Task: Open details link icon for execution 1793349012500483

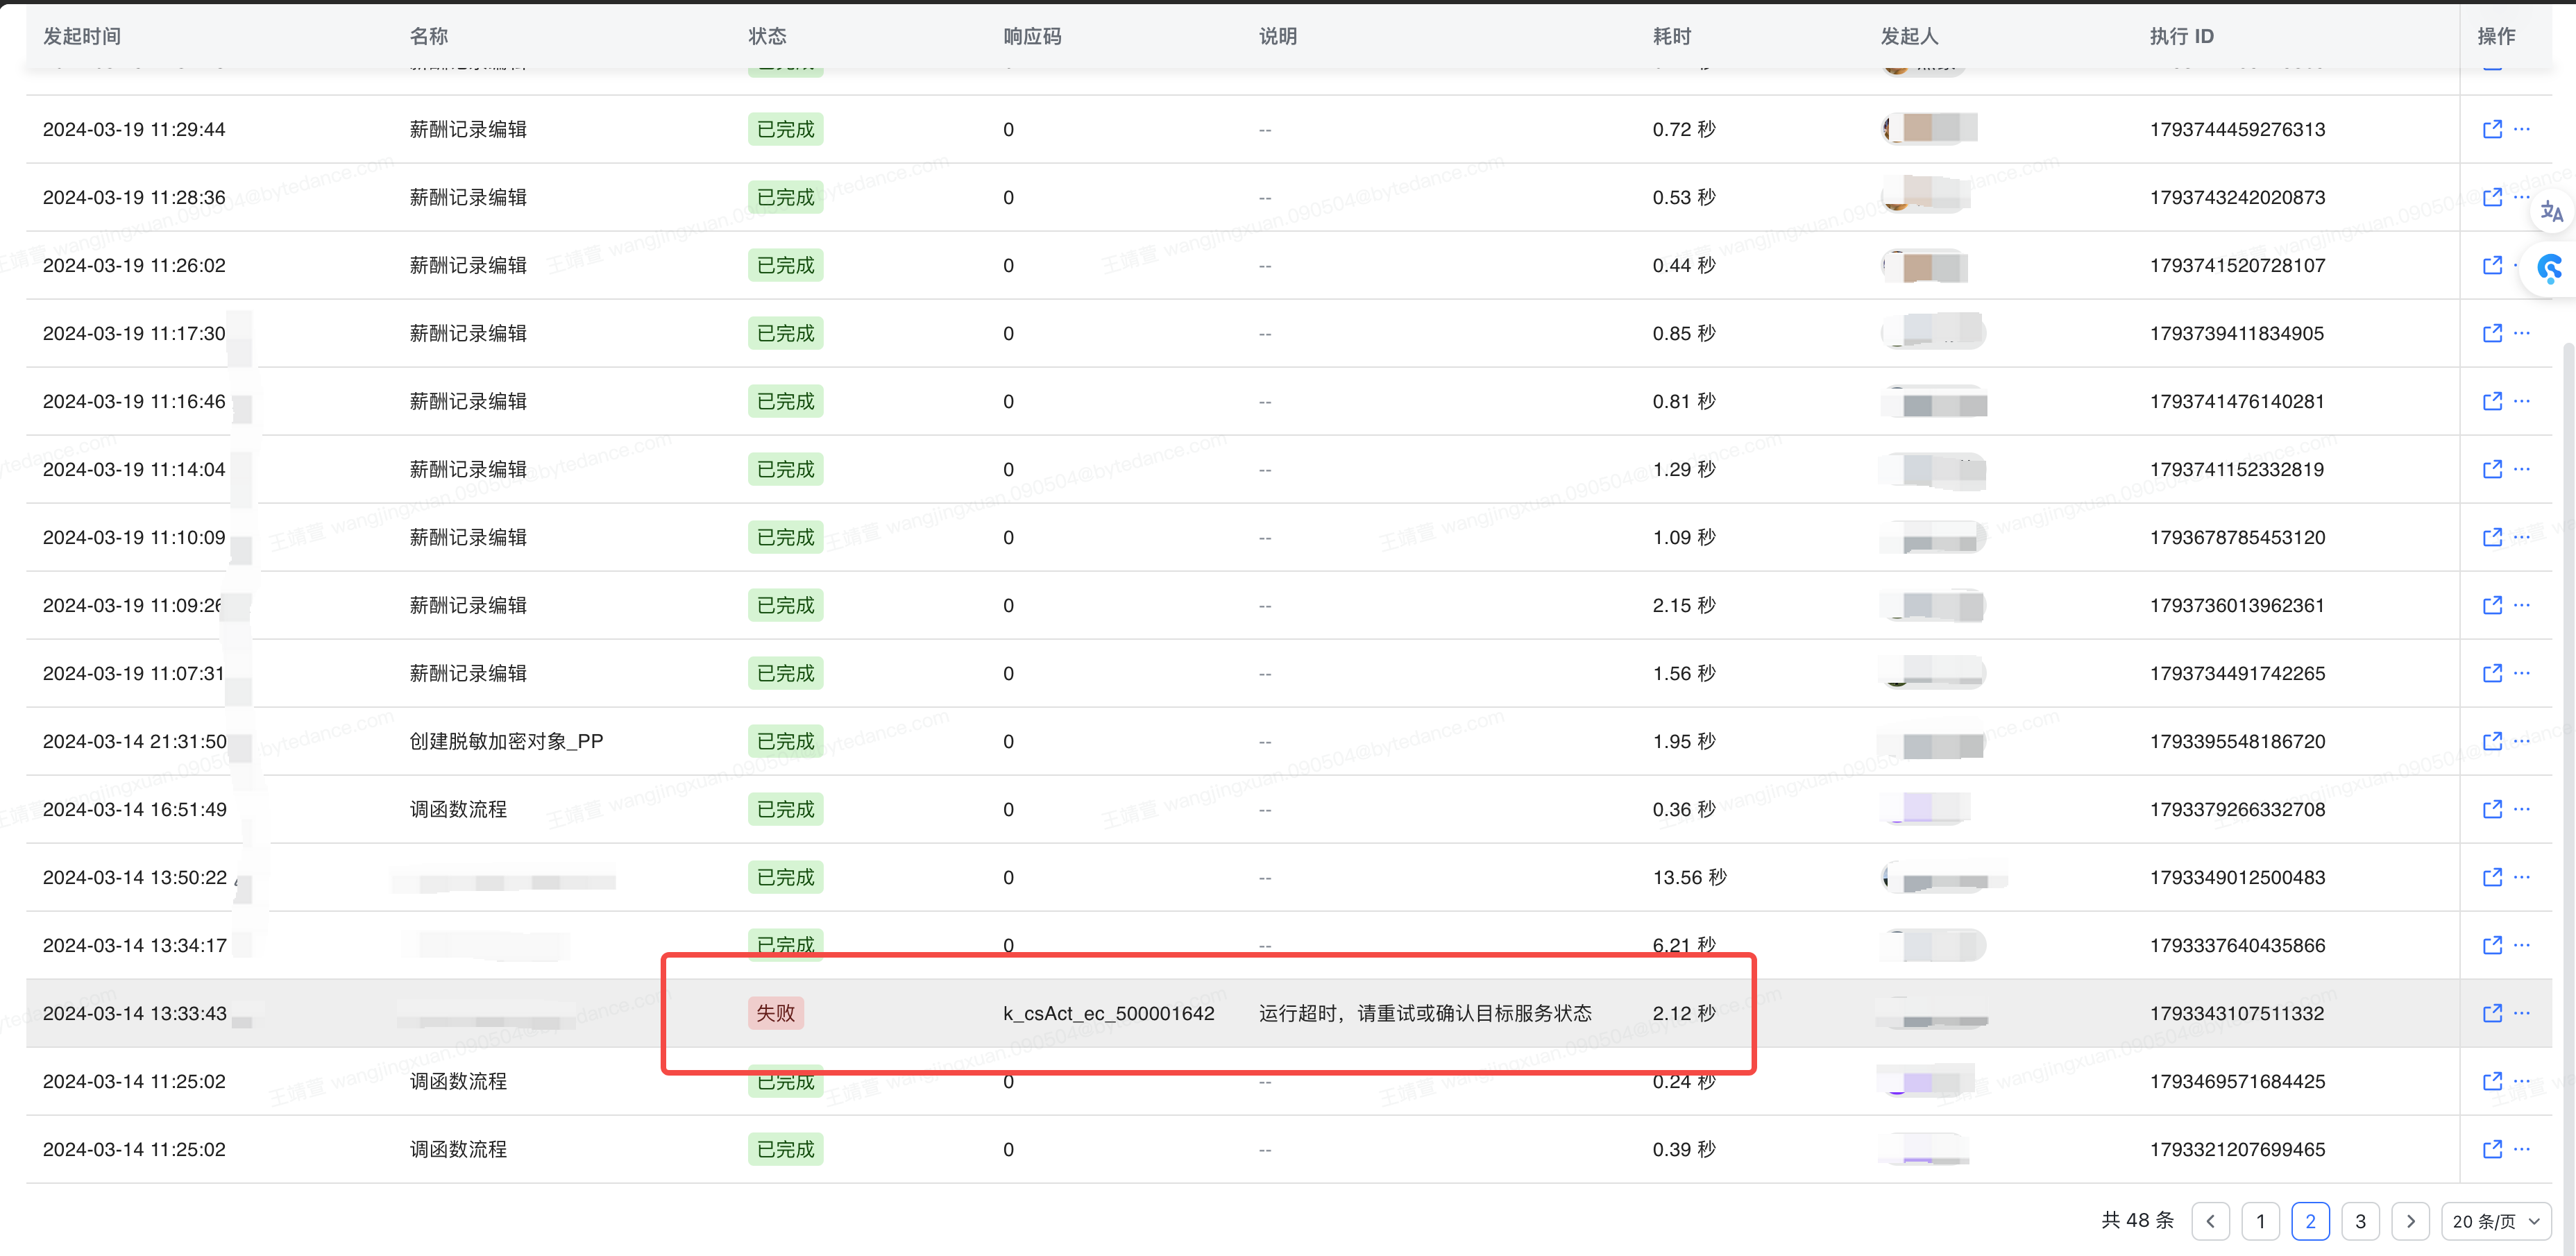Action: point(2492,877)
